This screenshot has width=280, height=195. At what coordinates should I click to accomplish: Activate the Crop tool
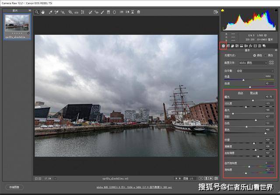tap(70, 12)
